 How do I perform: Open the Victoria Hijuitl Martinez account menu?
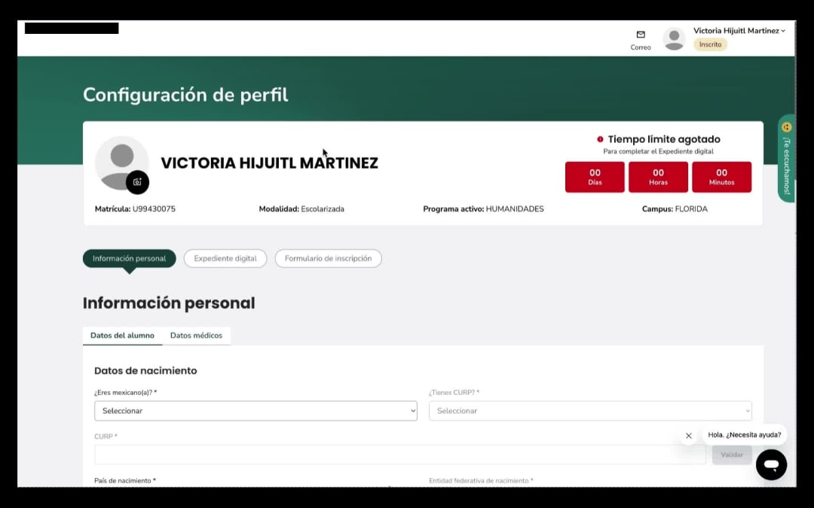739,31
